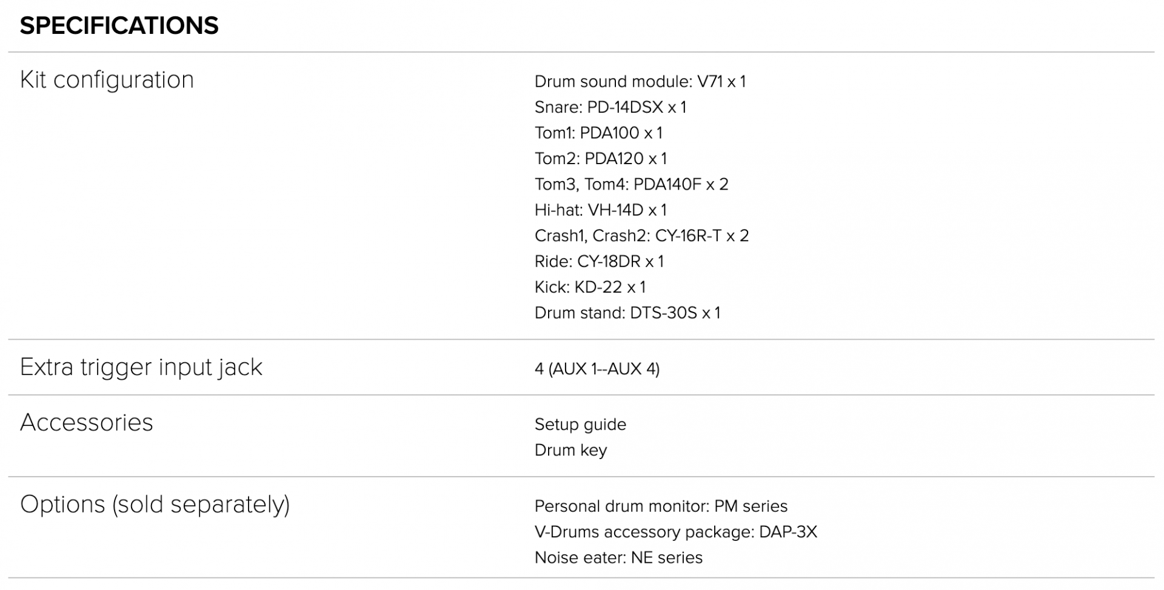Select the Snare PD-14DSX entry
The width and height of the screenshot is (1164, 590).
coord(610,107)
